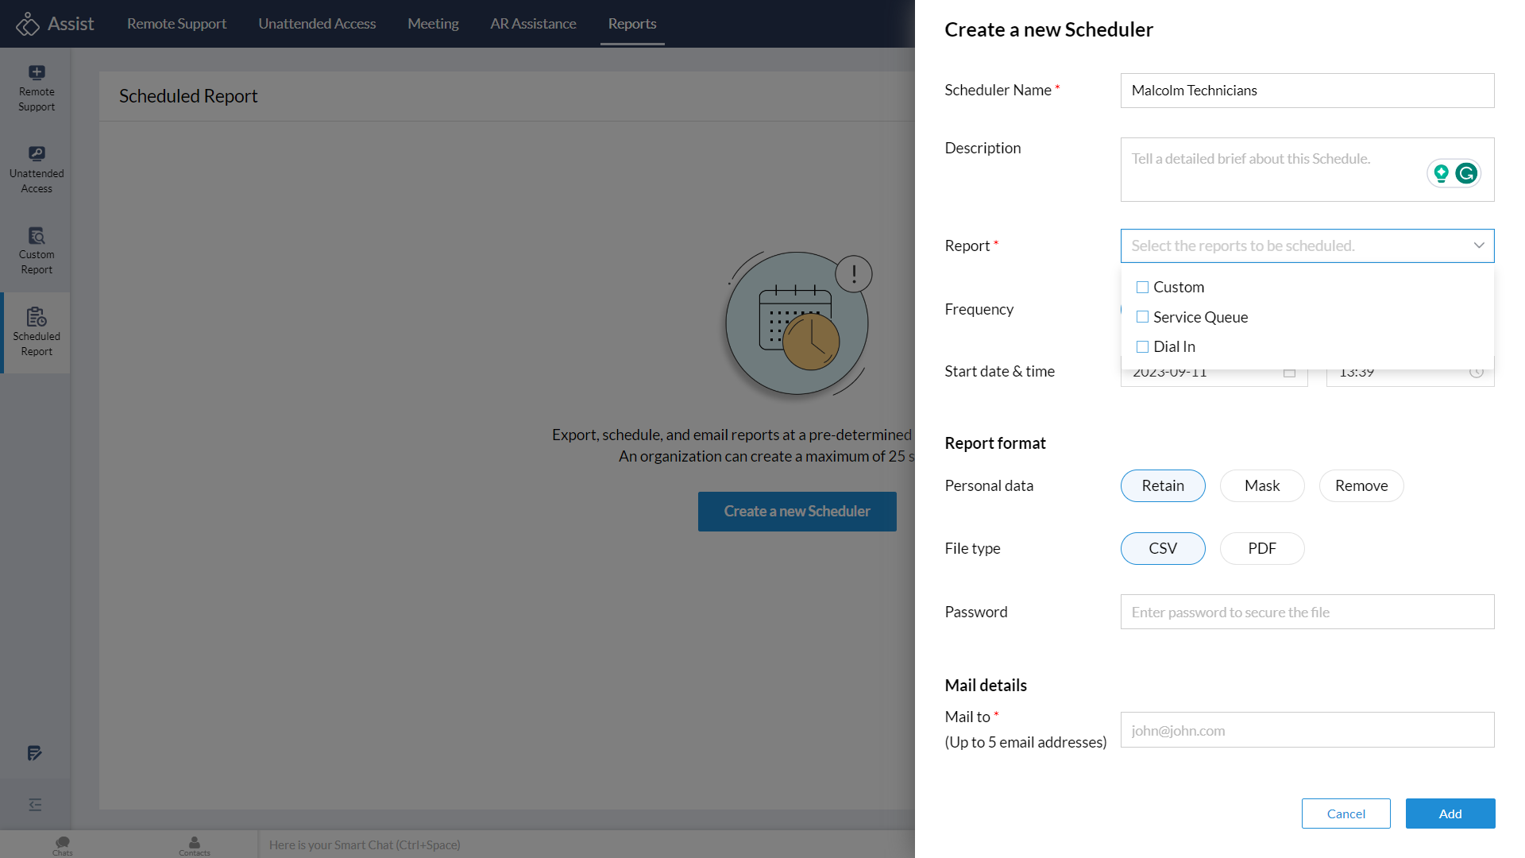Open the Reports tab

pyautogui.click(x=632, y=24)
